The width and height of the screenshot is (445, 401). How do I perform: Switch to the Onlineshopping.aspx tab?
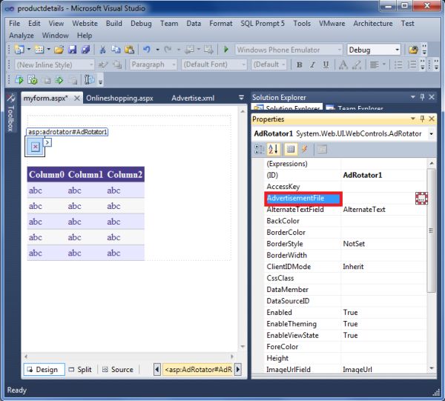click(118, 98)
